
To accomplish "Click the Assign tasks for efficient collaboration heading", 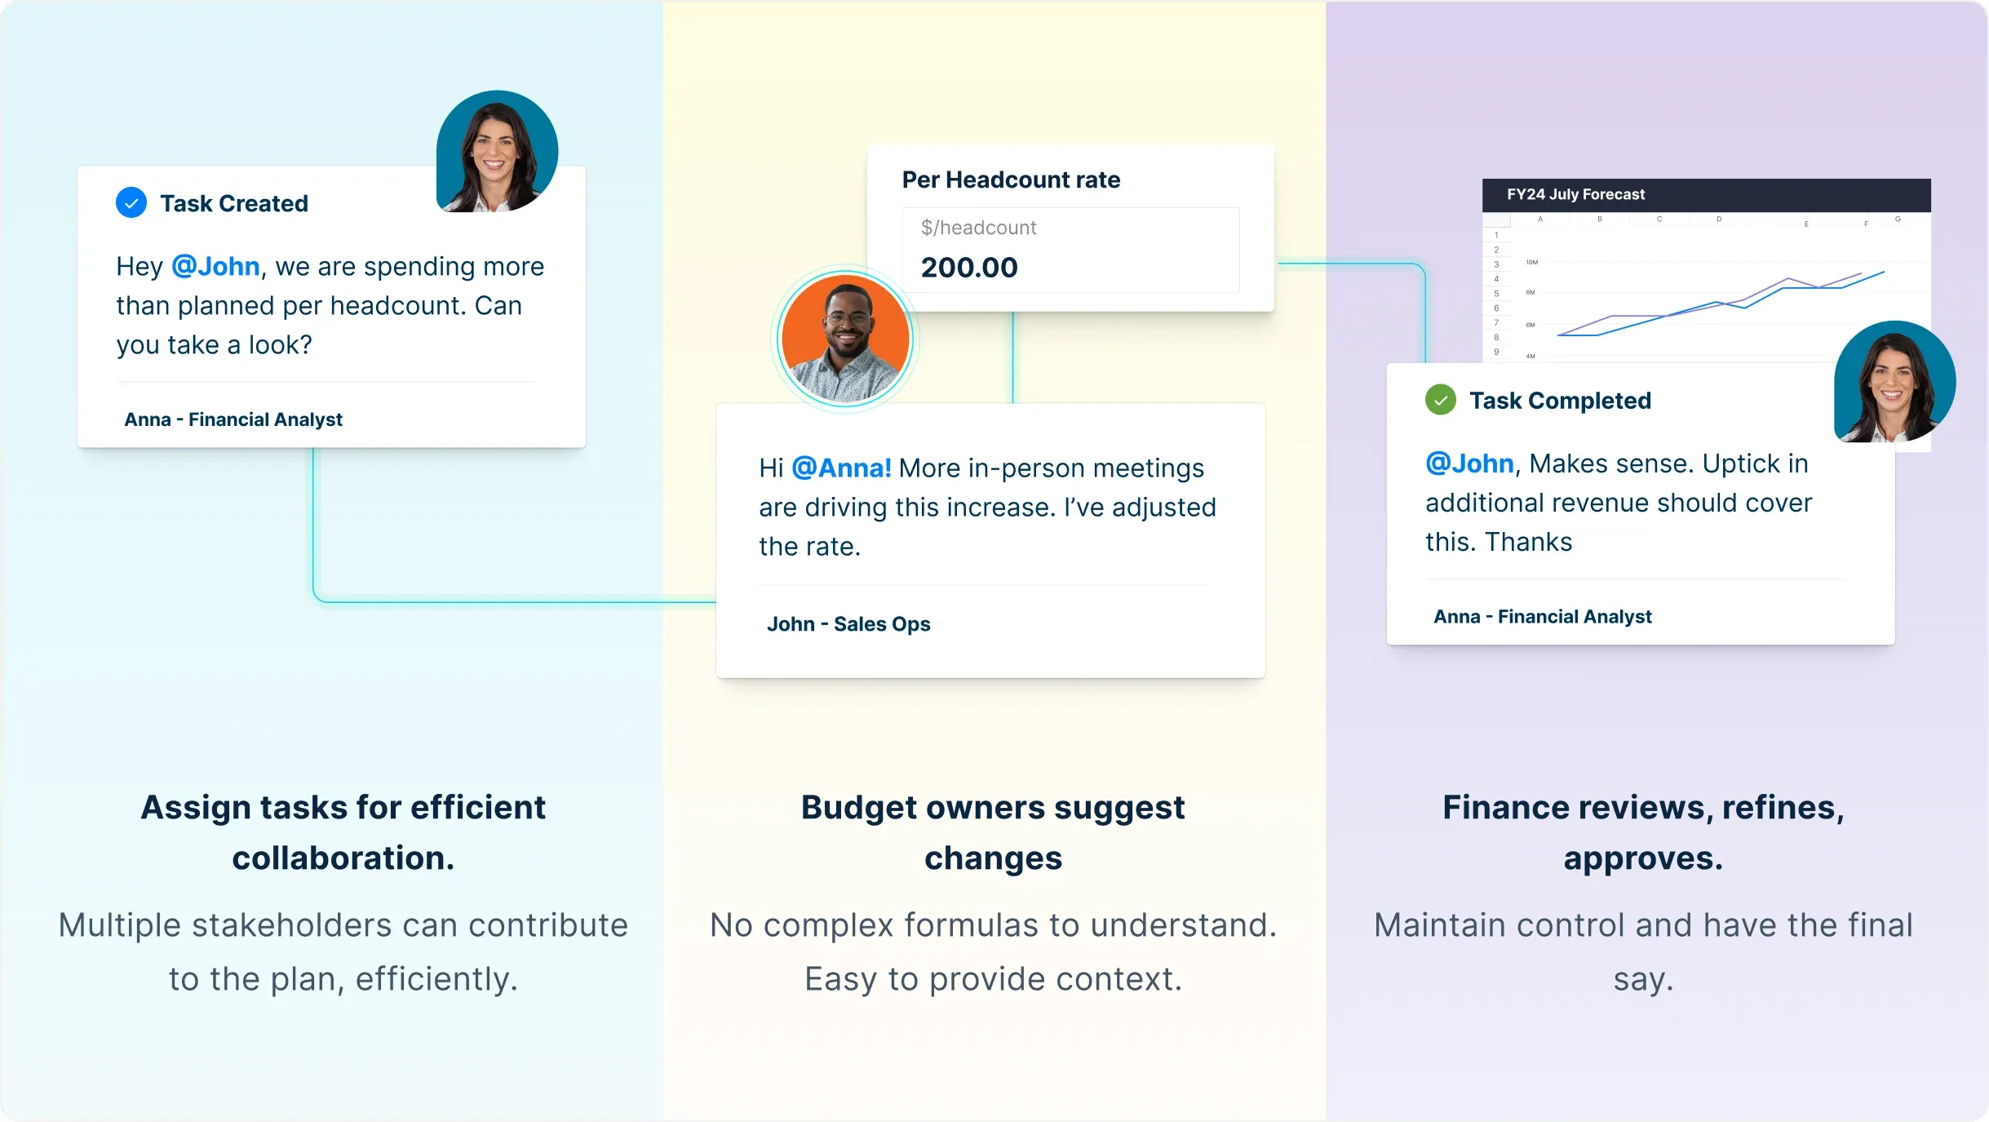I will coord(343,832).
